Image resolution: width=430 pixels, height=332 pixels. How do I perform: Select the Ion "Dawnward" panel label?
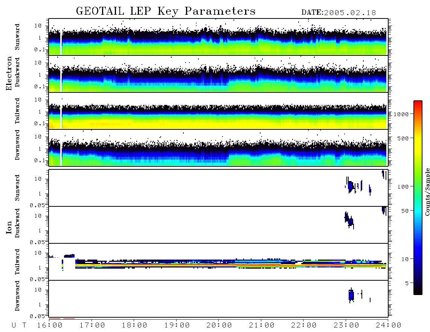tap(17, 296)
